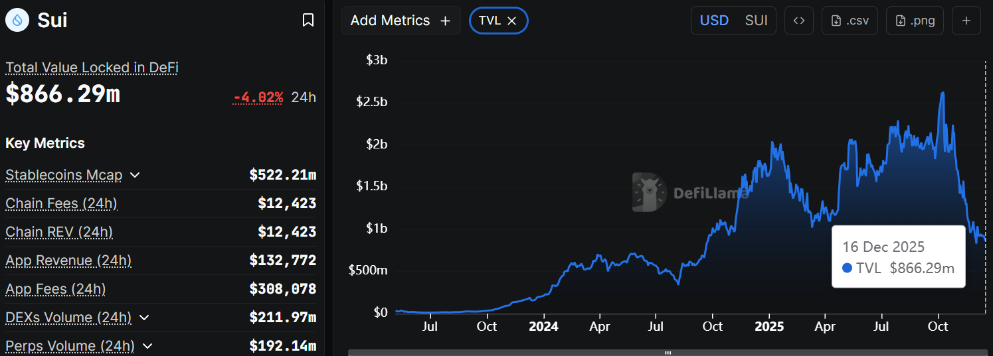This screenshot has height=356, width=993.
Task: Click the Sui logo icon
Action: coord(17,21)
